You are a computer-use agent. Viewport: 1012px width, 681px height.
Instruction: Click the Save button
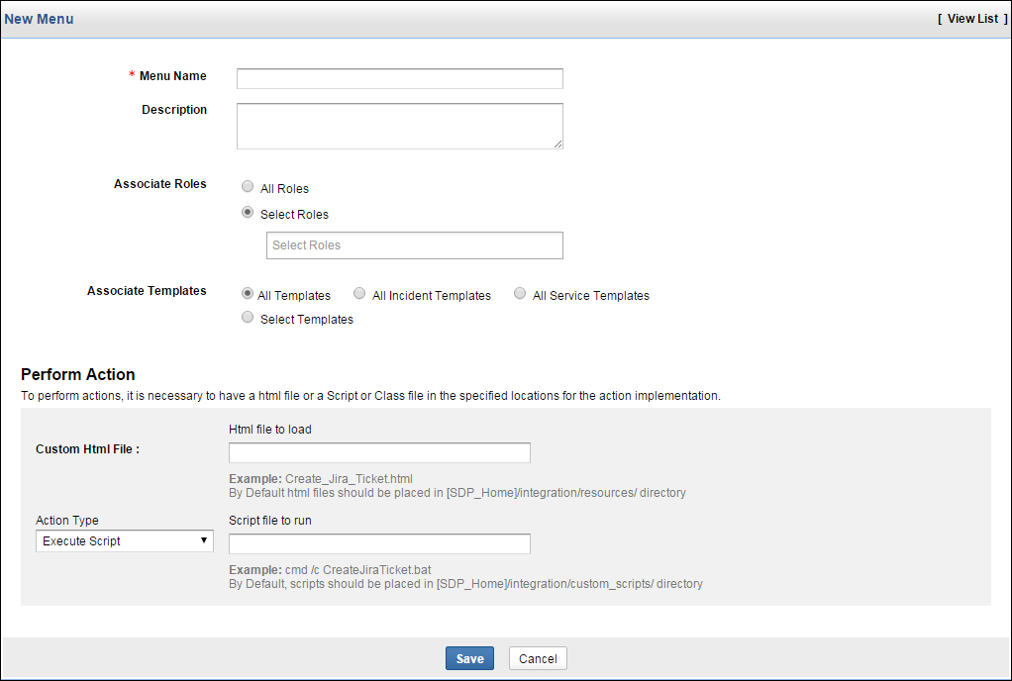pyautogui.click(x=469, y=659)
